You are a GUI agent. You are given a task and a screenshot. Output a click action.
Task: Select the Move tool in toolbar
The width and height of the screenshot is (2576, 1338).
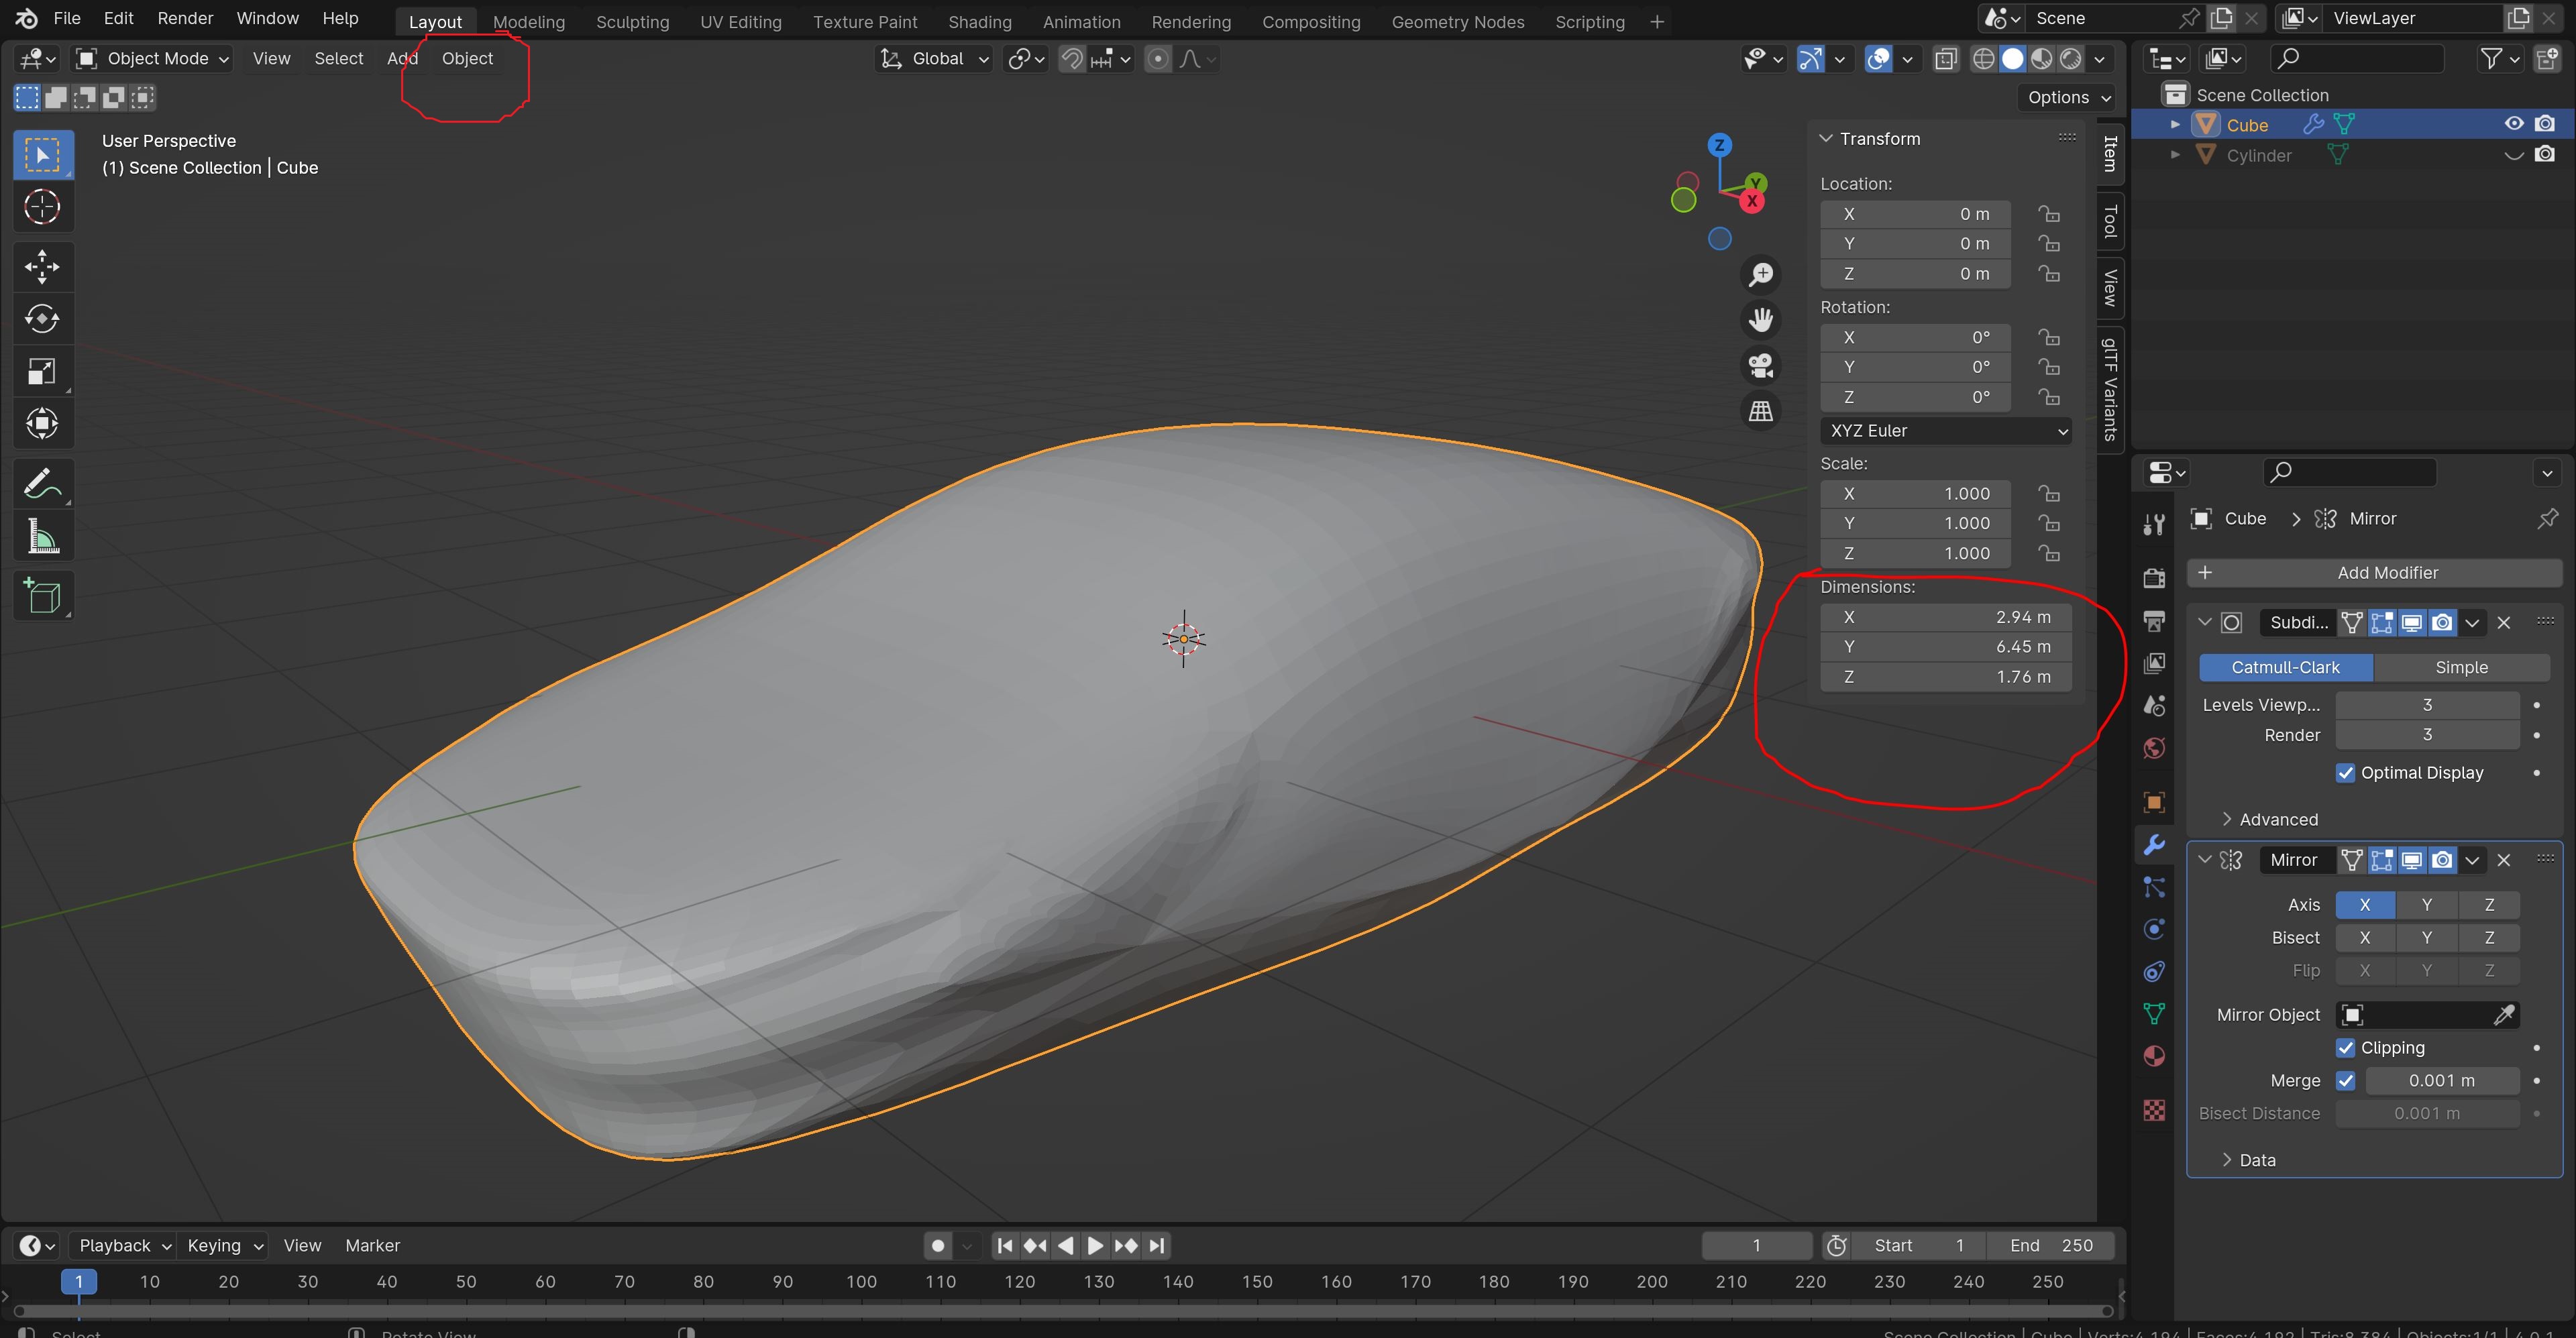tap(42, 266)
